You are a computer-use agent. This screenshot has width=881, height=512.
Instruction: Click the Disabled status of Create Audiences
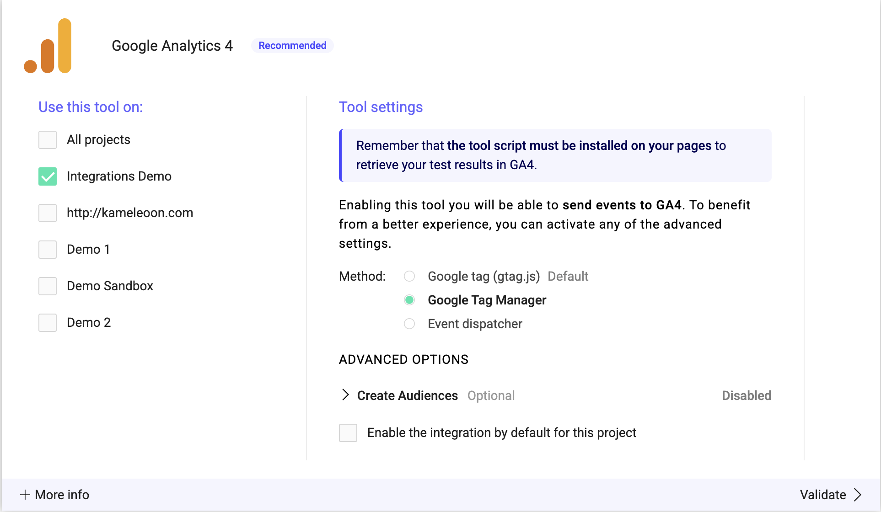click(x=746, y=395)
